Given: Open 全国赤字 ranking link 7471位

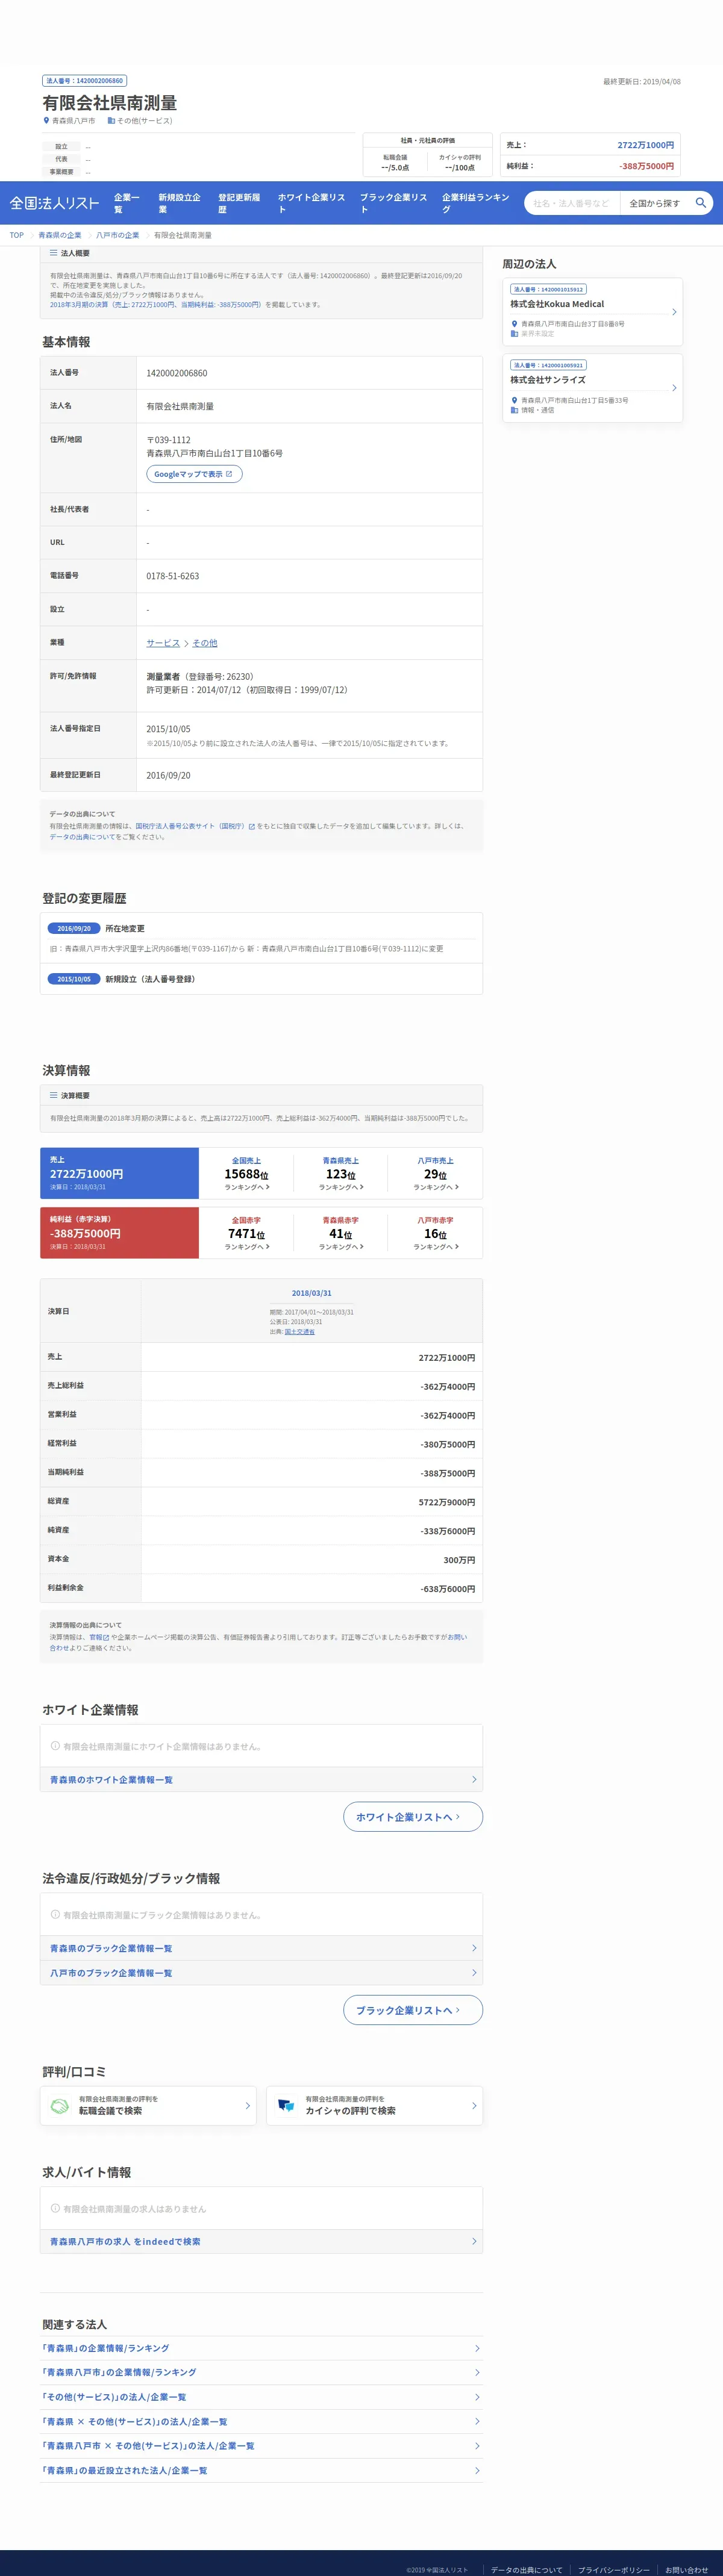Looking at the screenshot, I should coord(246,1233).
